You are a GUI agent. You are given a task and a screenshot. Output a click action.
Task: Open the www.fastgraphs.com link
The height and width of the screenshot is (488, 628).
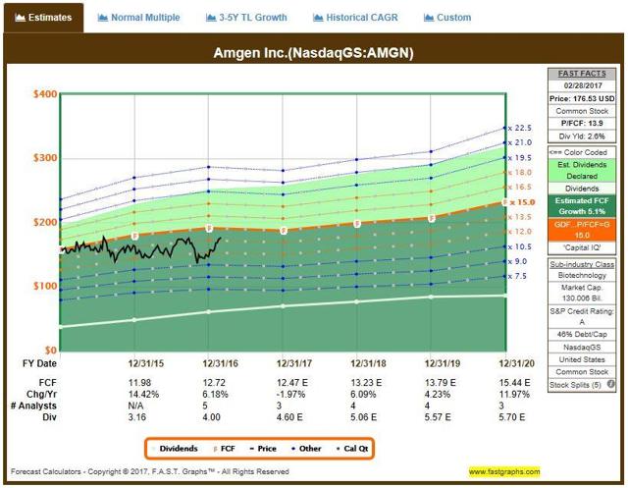click(x=504, y=471)
